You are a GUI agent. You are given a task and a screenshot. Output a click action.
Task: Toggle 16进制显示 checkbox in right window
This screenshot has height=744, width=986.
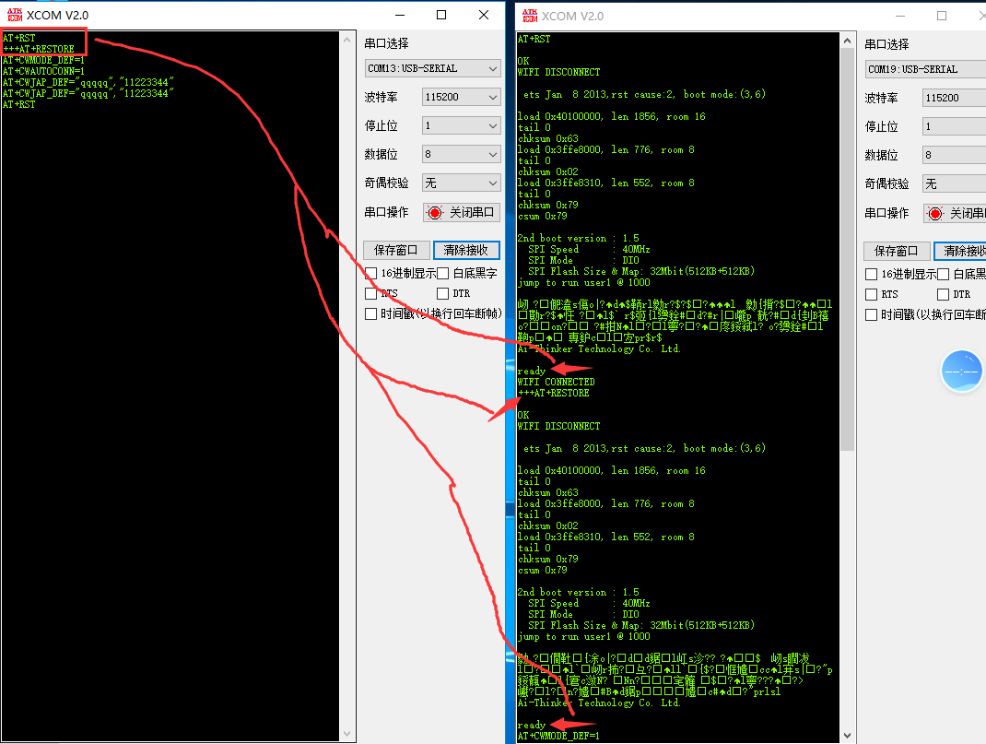click(872, 274)
